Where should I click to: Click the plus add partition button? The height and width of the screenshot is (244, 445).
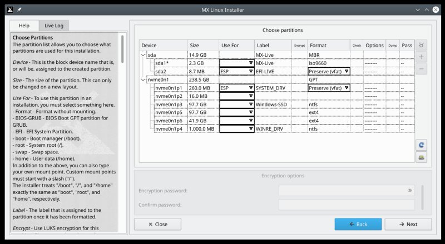click(x=421, y=57)
